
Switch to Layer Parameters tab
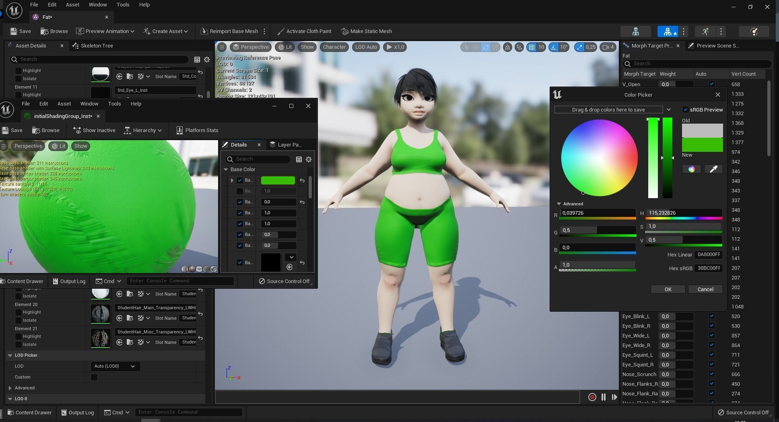pyautogui.click(x=286, y=145)
